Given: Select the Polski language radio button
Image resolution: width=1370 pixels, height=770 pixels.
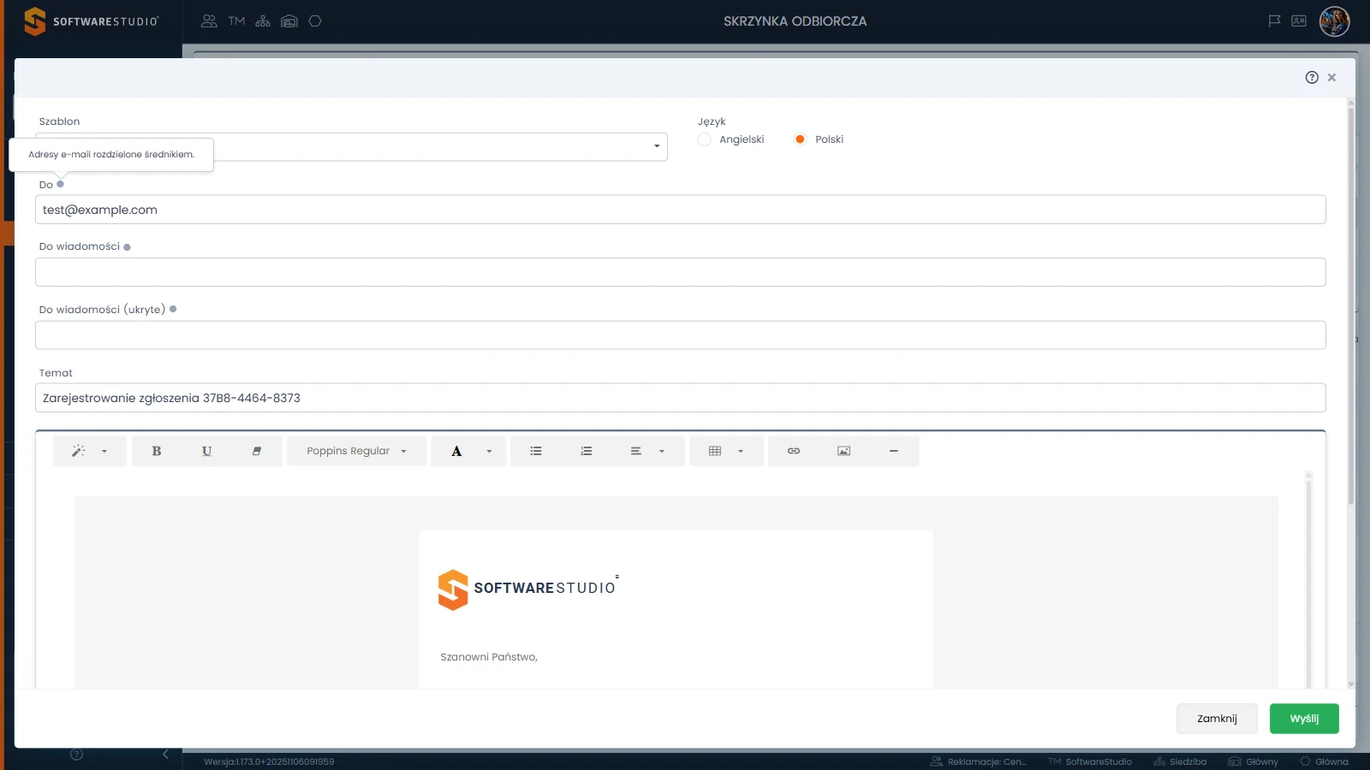Looking at the screenshot, I should pyautogui.click(x=800, y=139).
